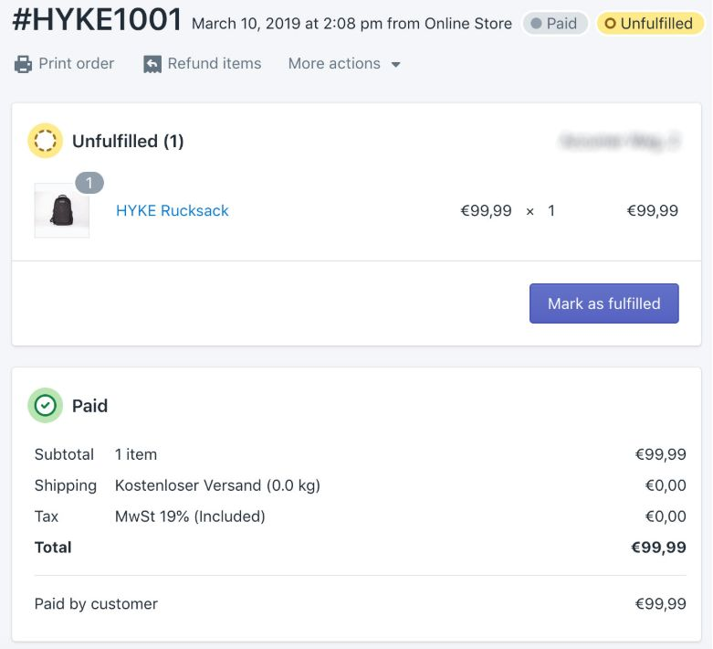Click the order number #HYKE1001 heading
Screen dimensions: 713x649
click(97, 19)
